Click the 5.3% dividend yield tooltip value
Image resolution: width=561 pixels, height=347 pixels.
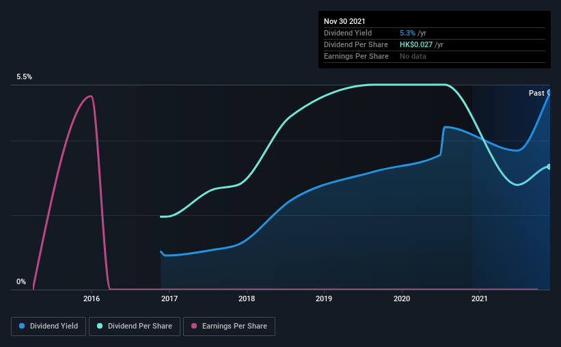coord(407,33)
